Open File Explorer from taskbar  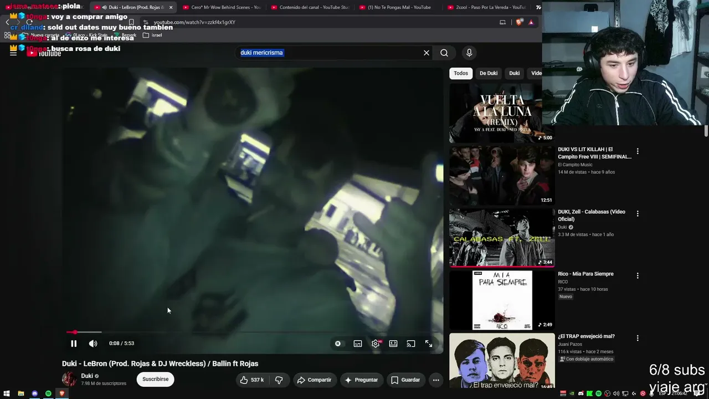click(x=20, y=393)
